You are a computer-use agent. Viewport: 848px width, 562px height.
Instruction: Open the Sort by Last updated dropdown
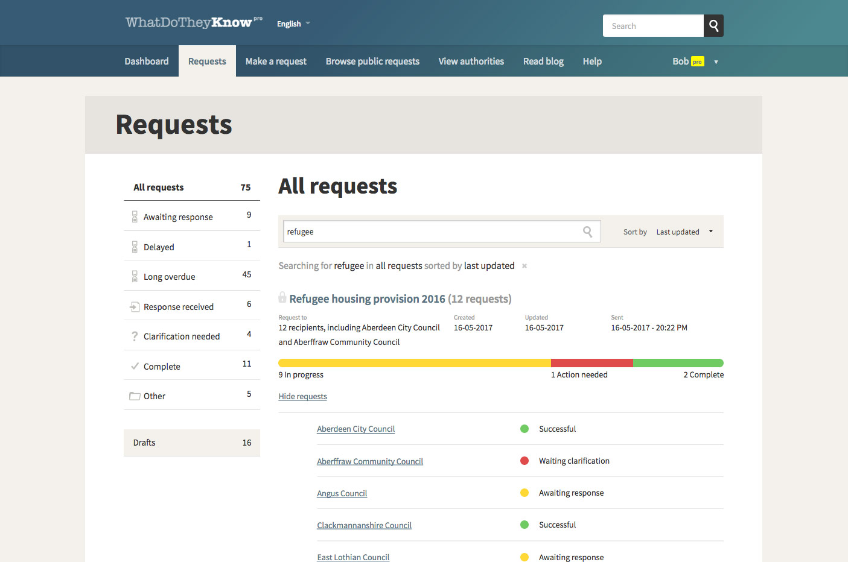tap(684, 232)
